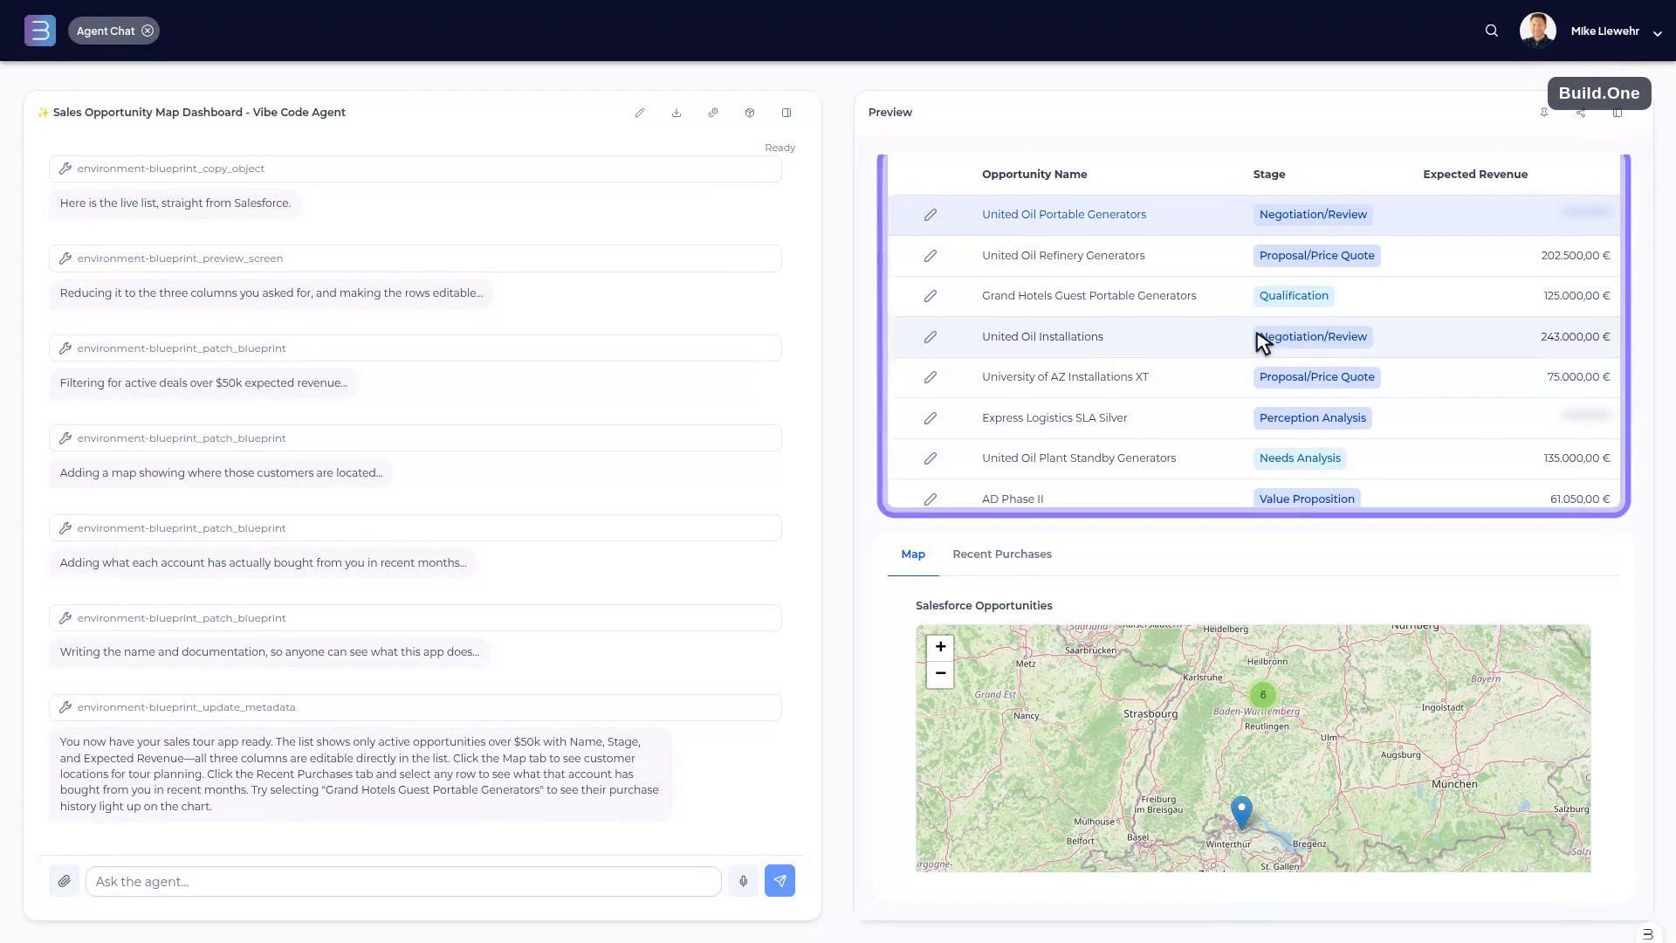Click the 135.000,00 € revenue cell

pyautogui.click(x=1576, y=458)
